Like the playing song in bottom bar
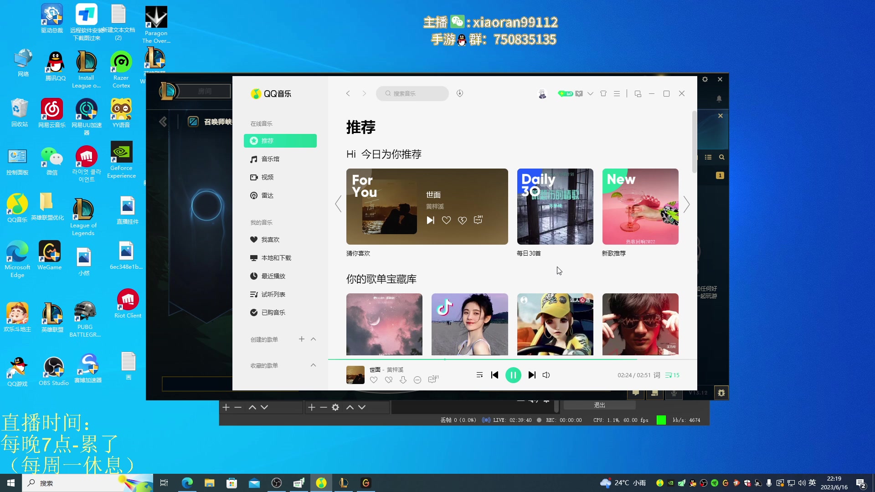 click(x=374, y=379)
